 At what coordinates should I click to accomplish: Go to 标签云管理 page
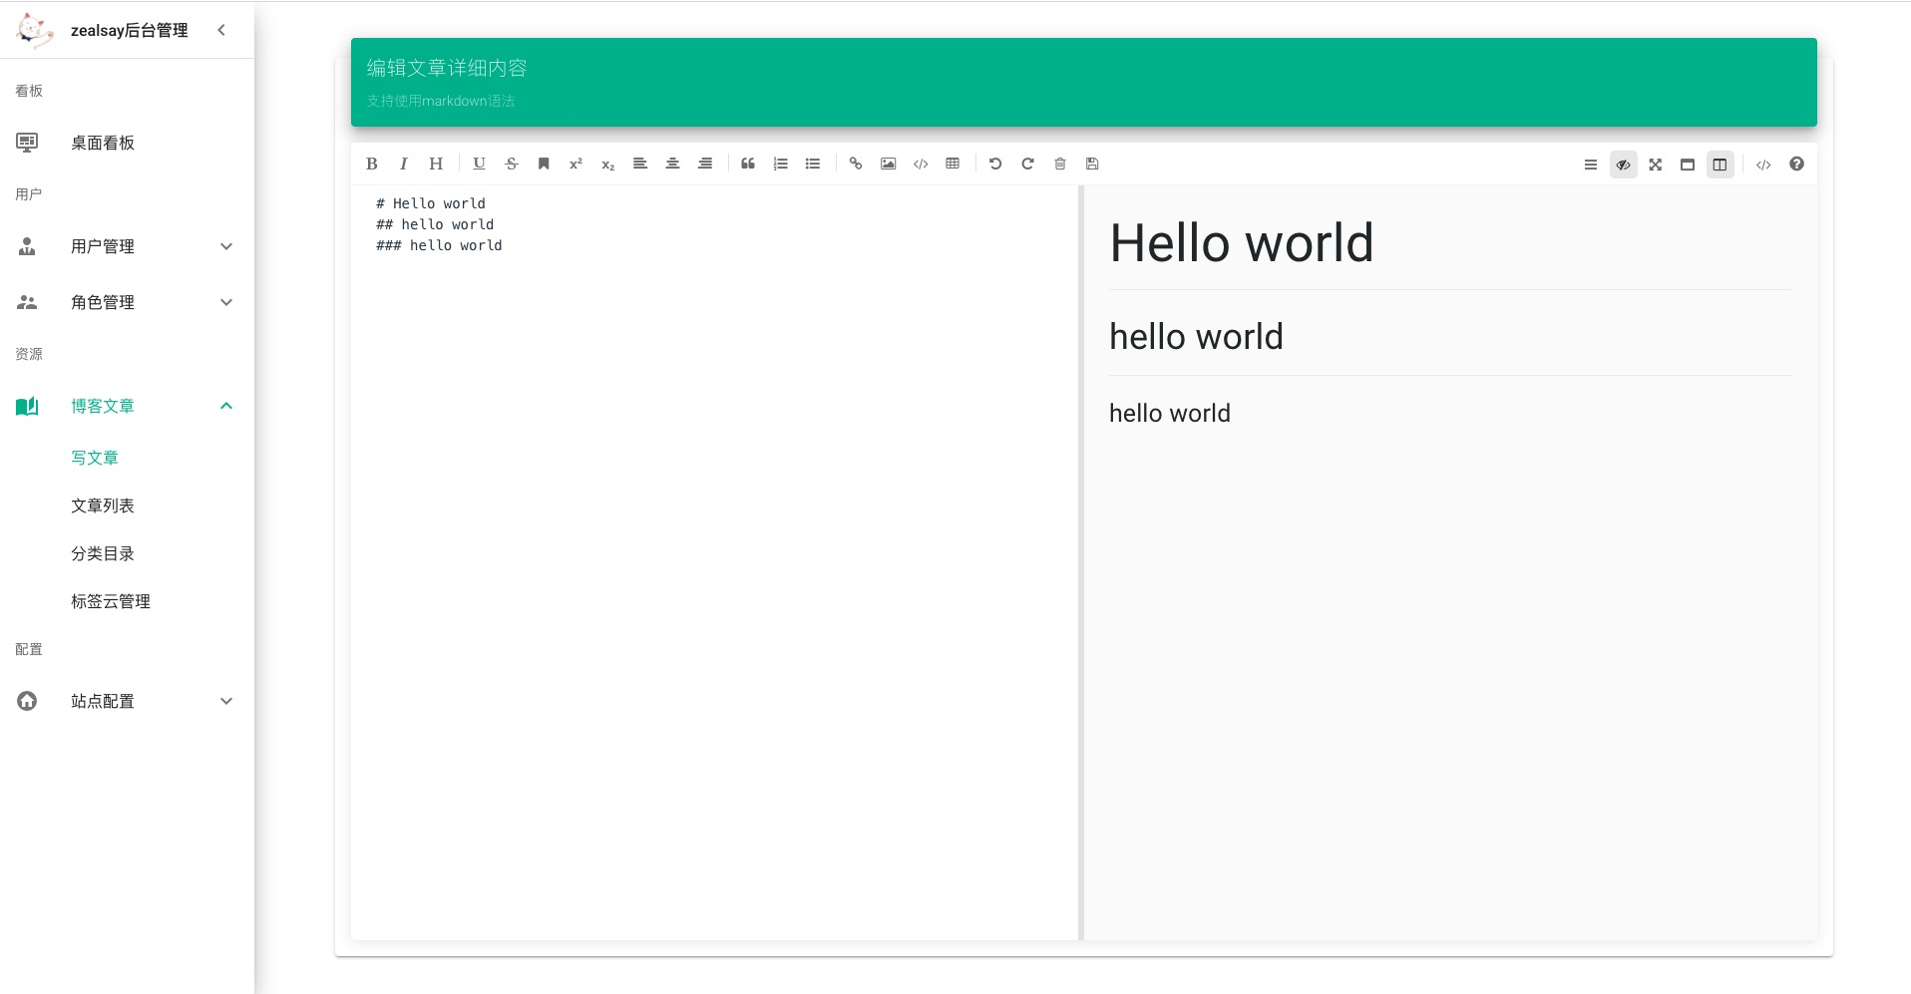click(111, 601)
